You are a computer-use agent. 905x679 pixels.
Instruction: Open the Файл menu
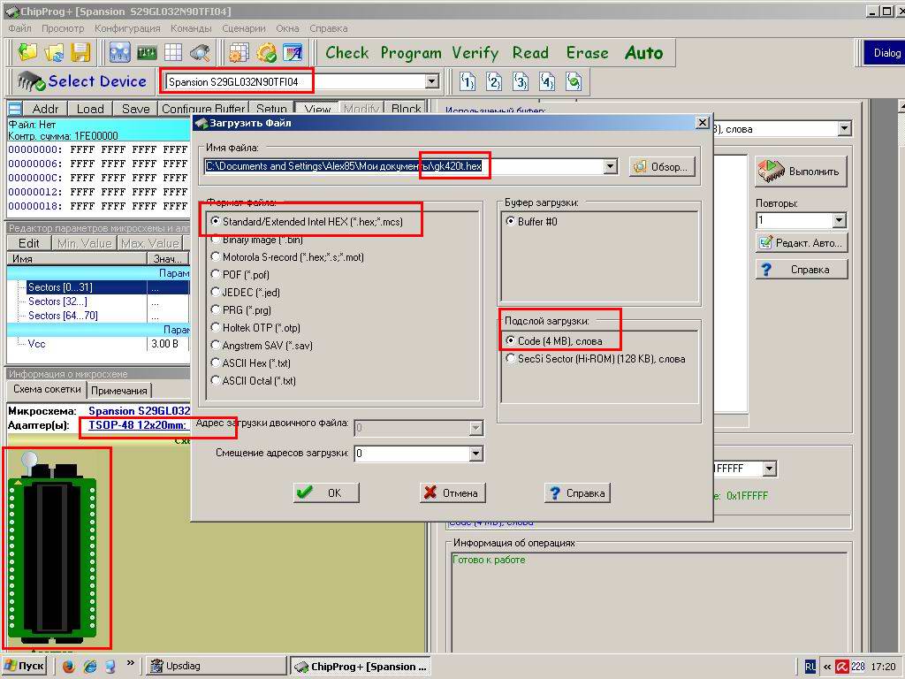pyautogui.click(x=19, y=28)
